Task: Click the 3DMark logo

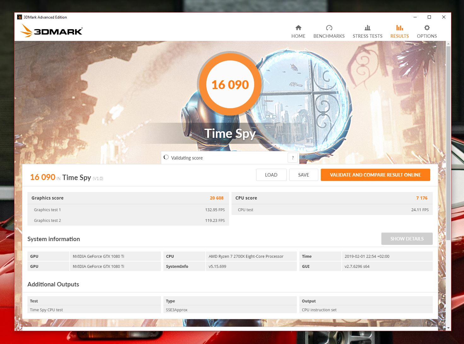Action: [x=51, y=31]
